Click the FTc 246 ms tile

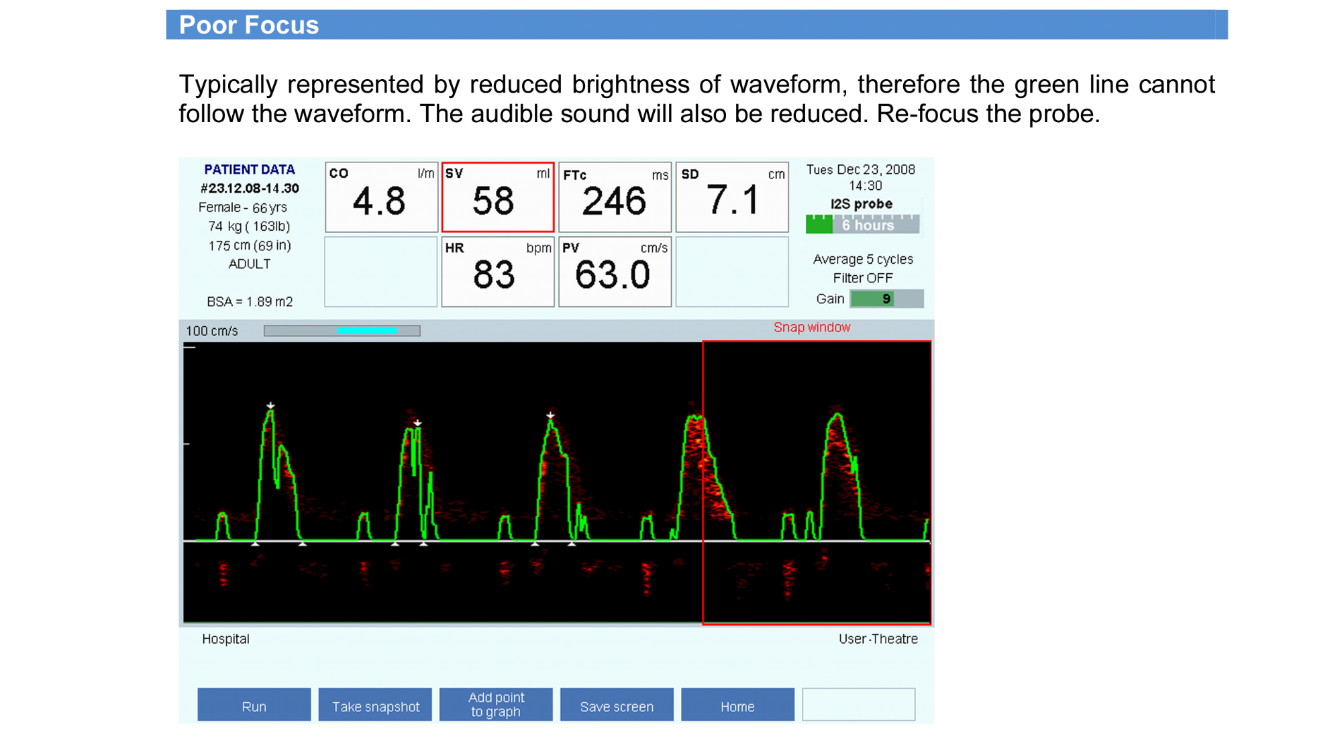pyautogui.click(x=615, y=197)
